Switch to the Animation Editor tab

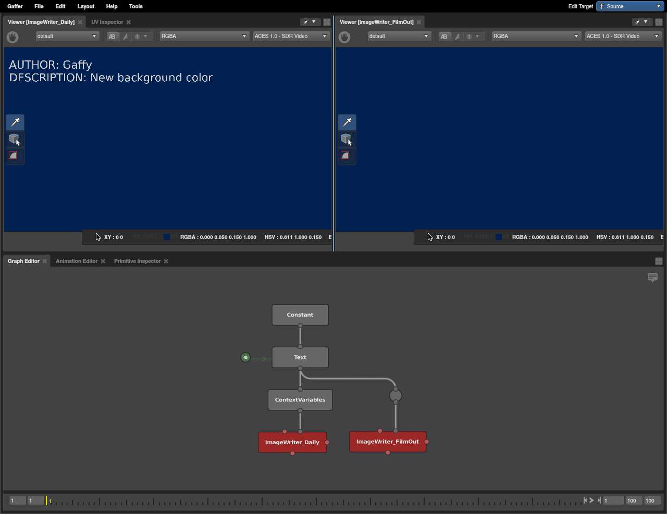[x=77, y=261]
